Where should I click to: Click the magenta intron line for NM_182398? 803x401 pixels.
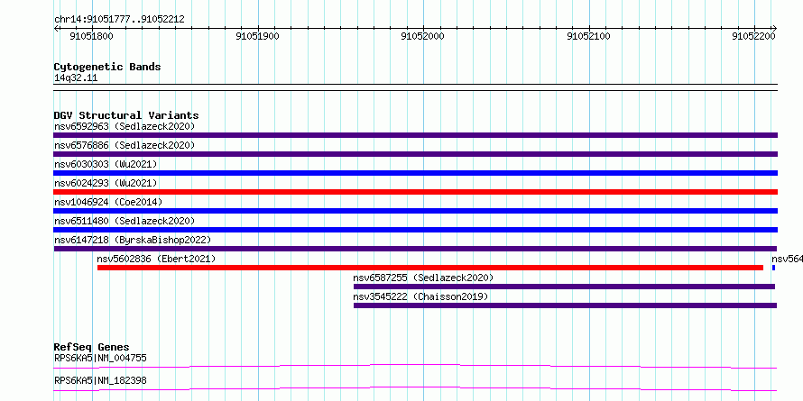tap(415, 388)
